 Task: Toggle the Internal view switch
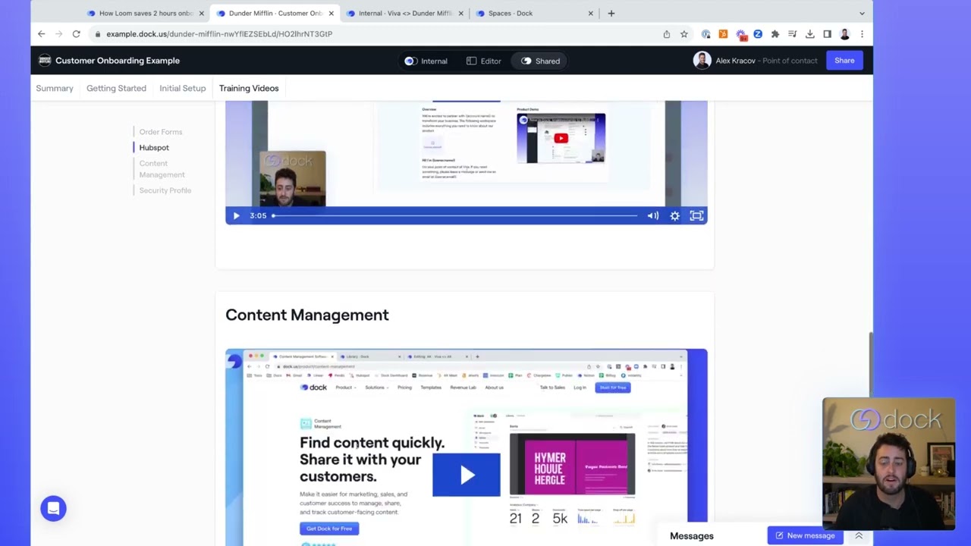coord(426,61)
